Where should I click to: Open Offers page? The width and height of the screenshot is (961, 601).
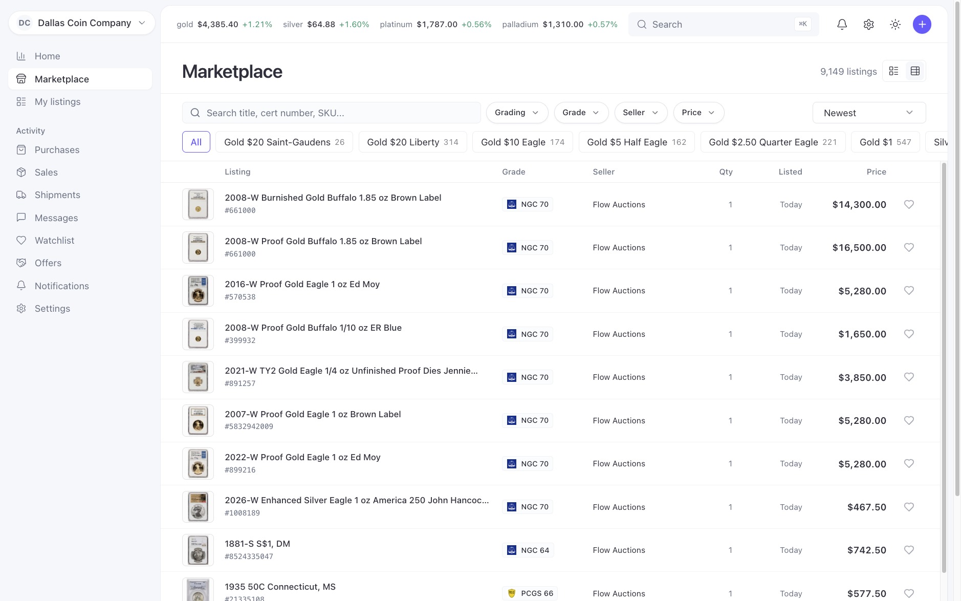pyautogui.click(x=80, y=263)
